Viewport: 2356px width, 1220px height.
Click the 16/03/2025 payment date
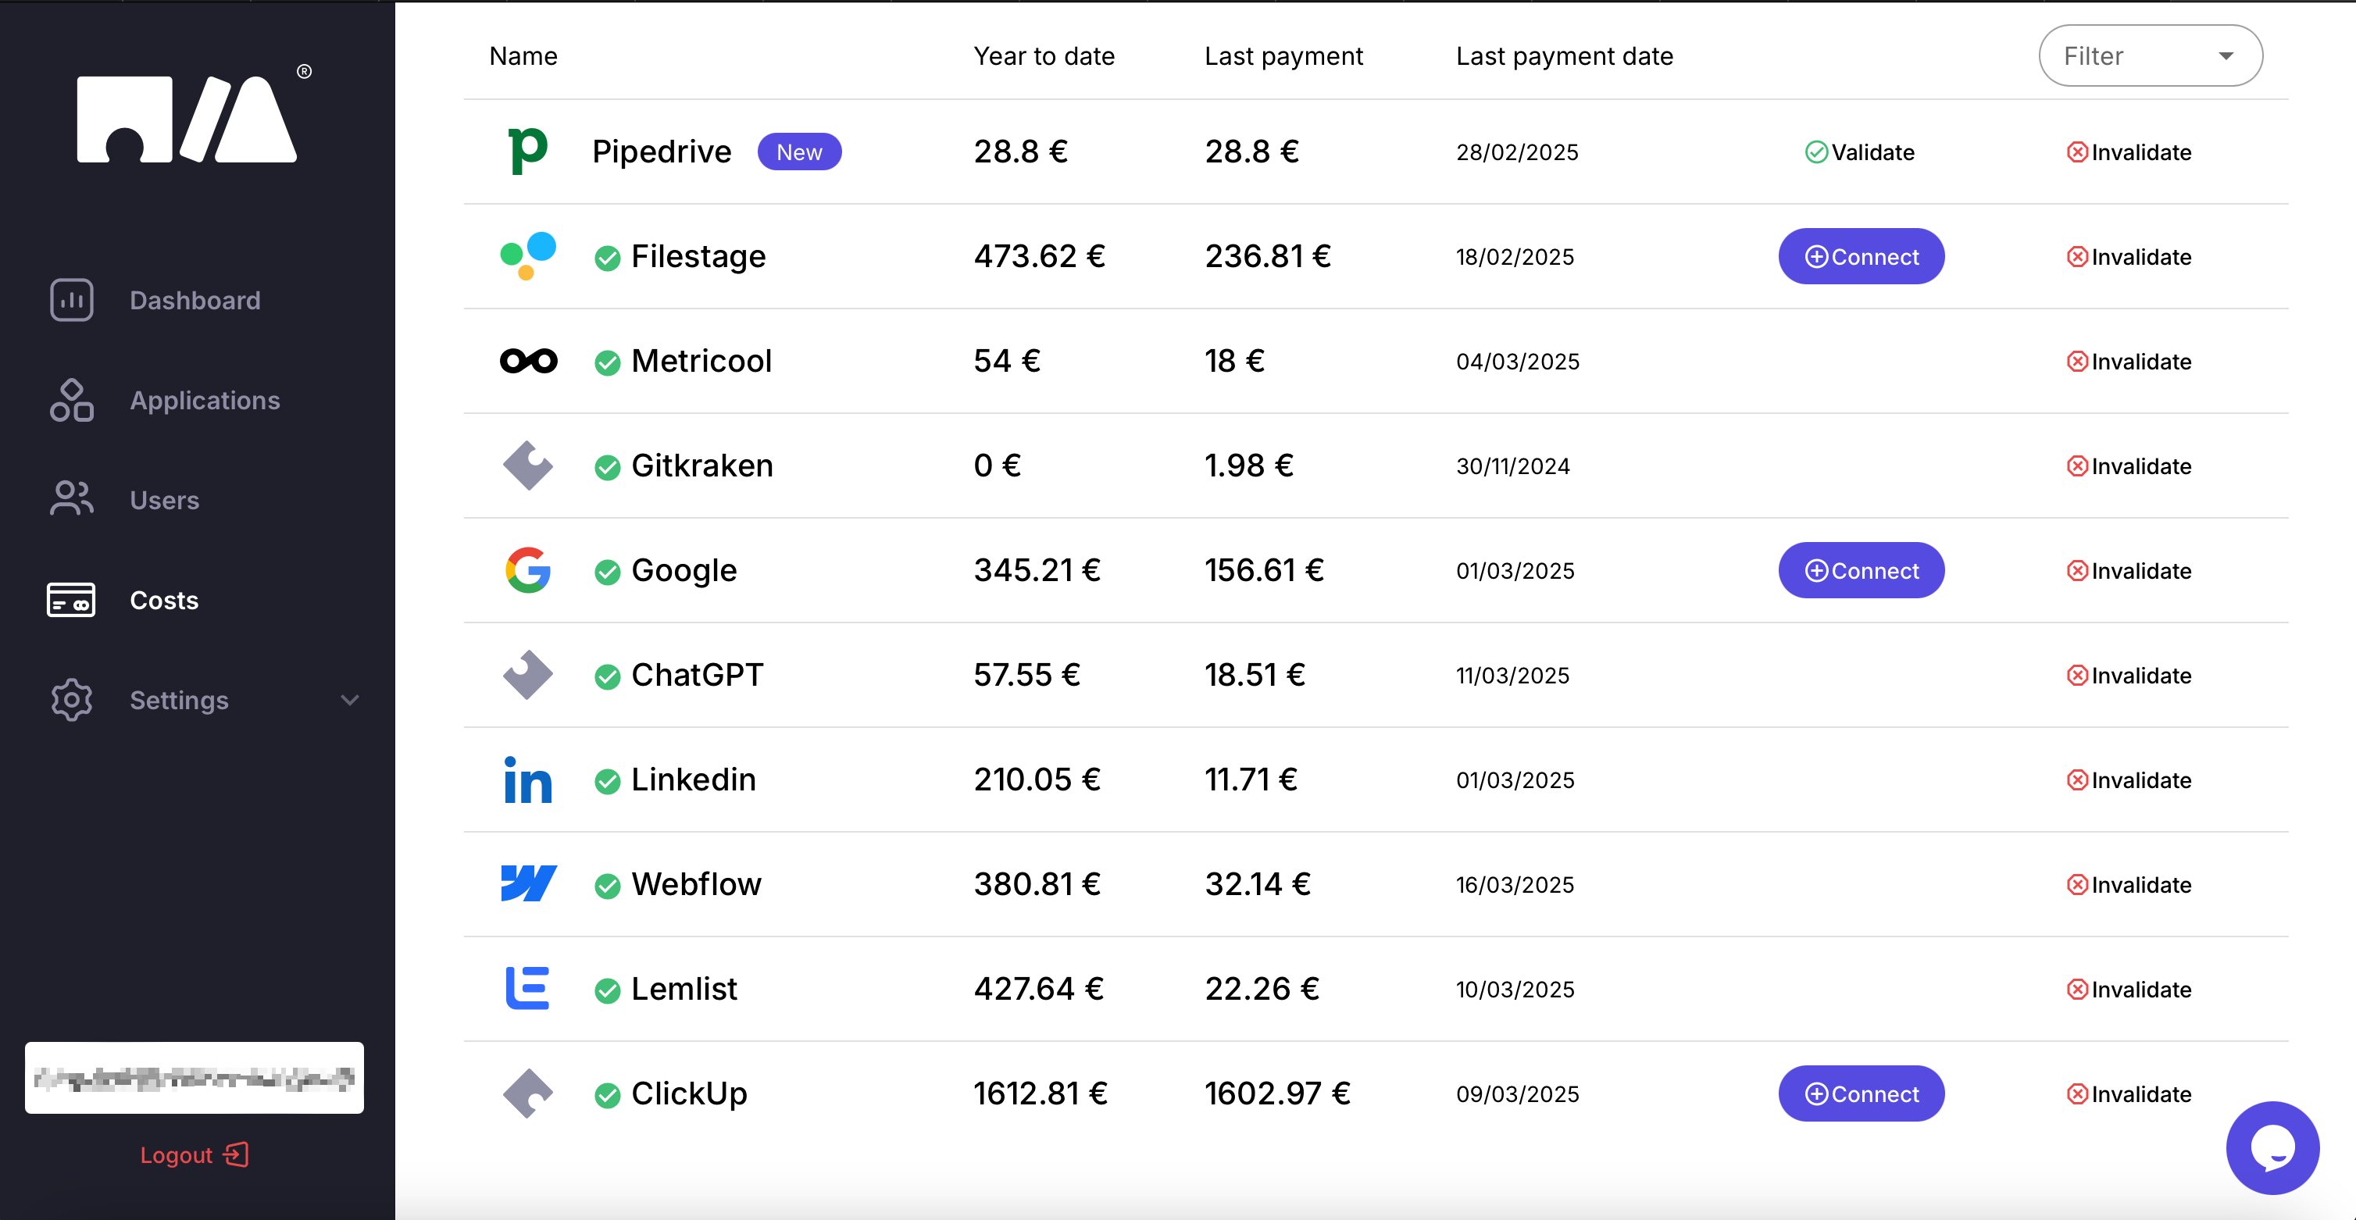click(1515, 884)
